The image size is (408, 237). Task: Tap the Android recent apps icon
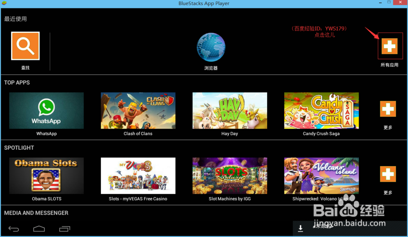click(64, 229)
